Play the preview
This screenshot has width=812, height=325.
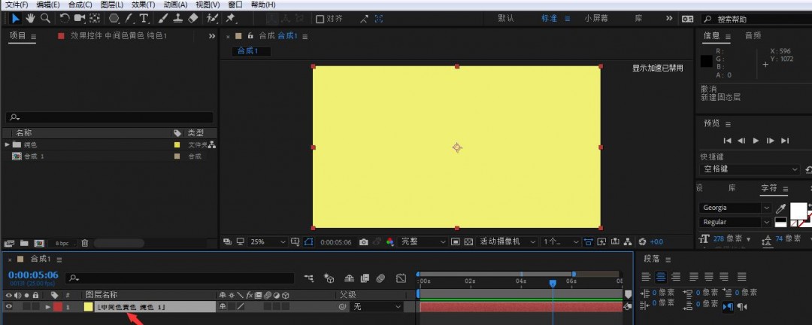756,141
